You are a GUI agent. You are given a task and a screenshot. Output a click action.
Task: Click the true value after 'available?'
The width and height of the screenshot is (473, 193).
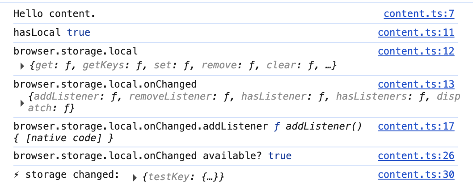[x=280, y=155]
